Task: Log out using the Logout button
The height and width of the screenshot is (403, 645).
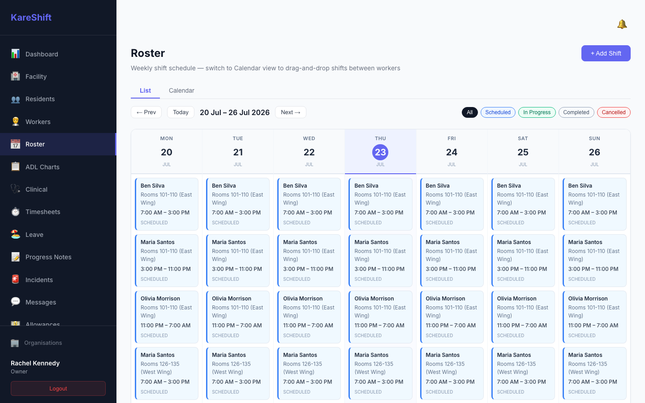Action: pos(58,389)
